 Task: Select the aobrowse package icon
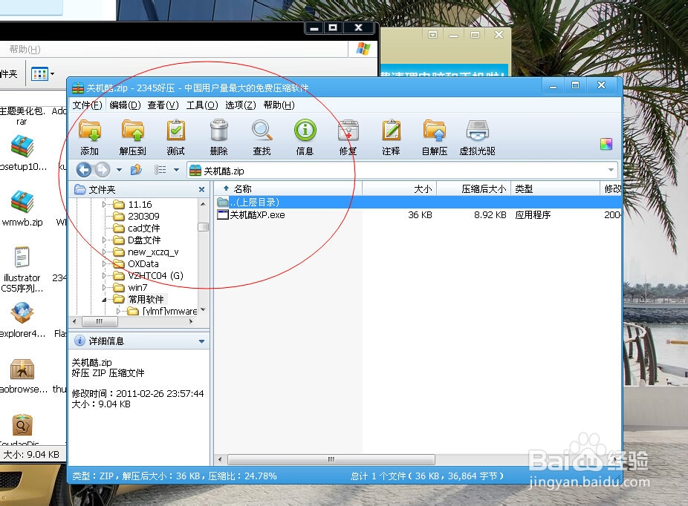pyautogui.click(x=22, y=375)
